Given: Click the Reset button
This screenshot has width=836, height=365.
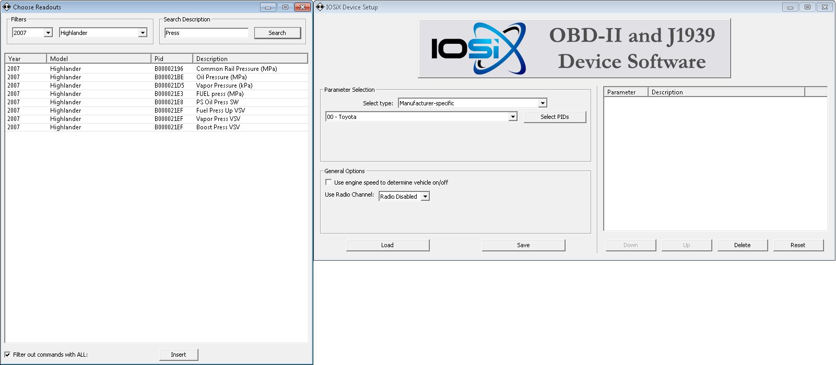Looking at the screenshot, I should pyautogui.click(x=798, y=245).
